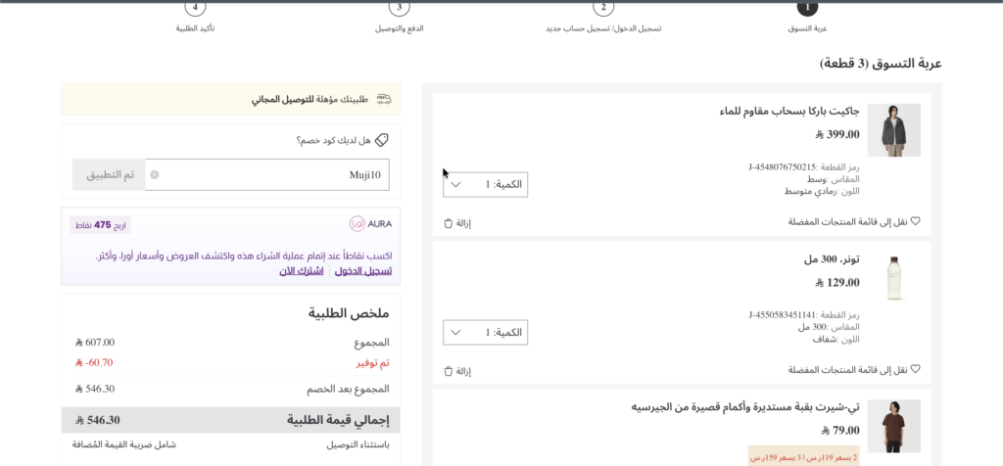Click the AURA logo
The width and height of the screenshot is (1003, 466).
370,224
